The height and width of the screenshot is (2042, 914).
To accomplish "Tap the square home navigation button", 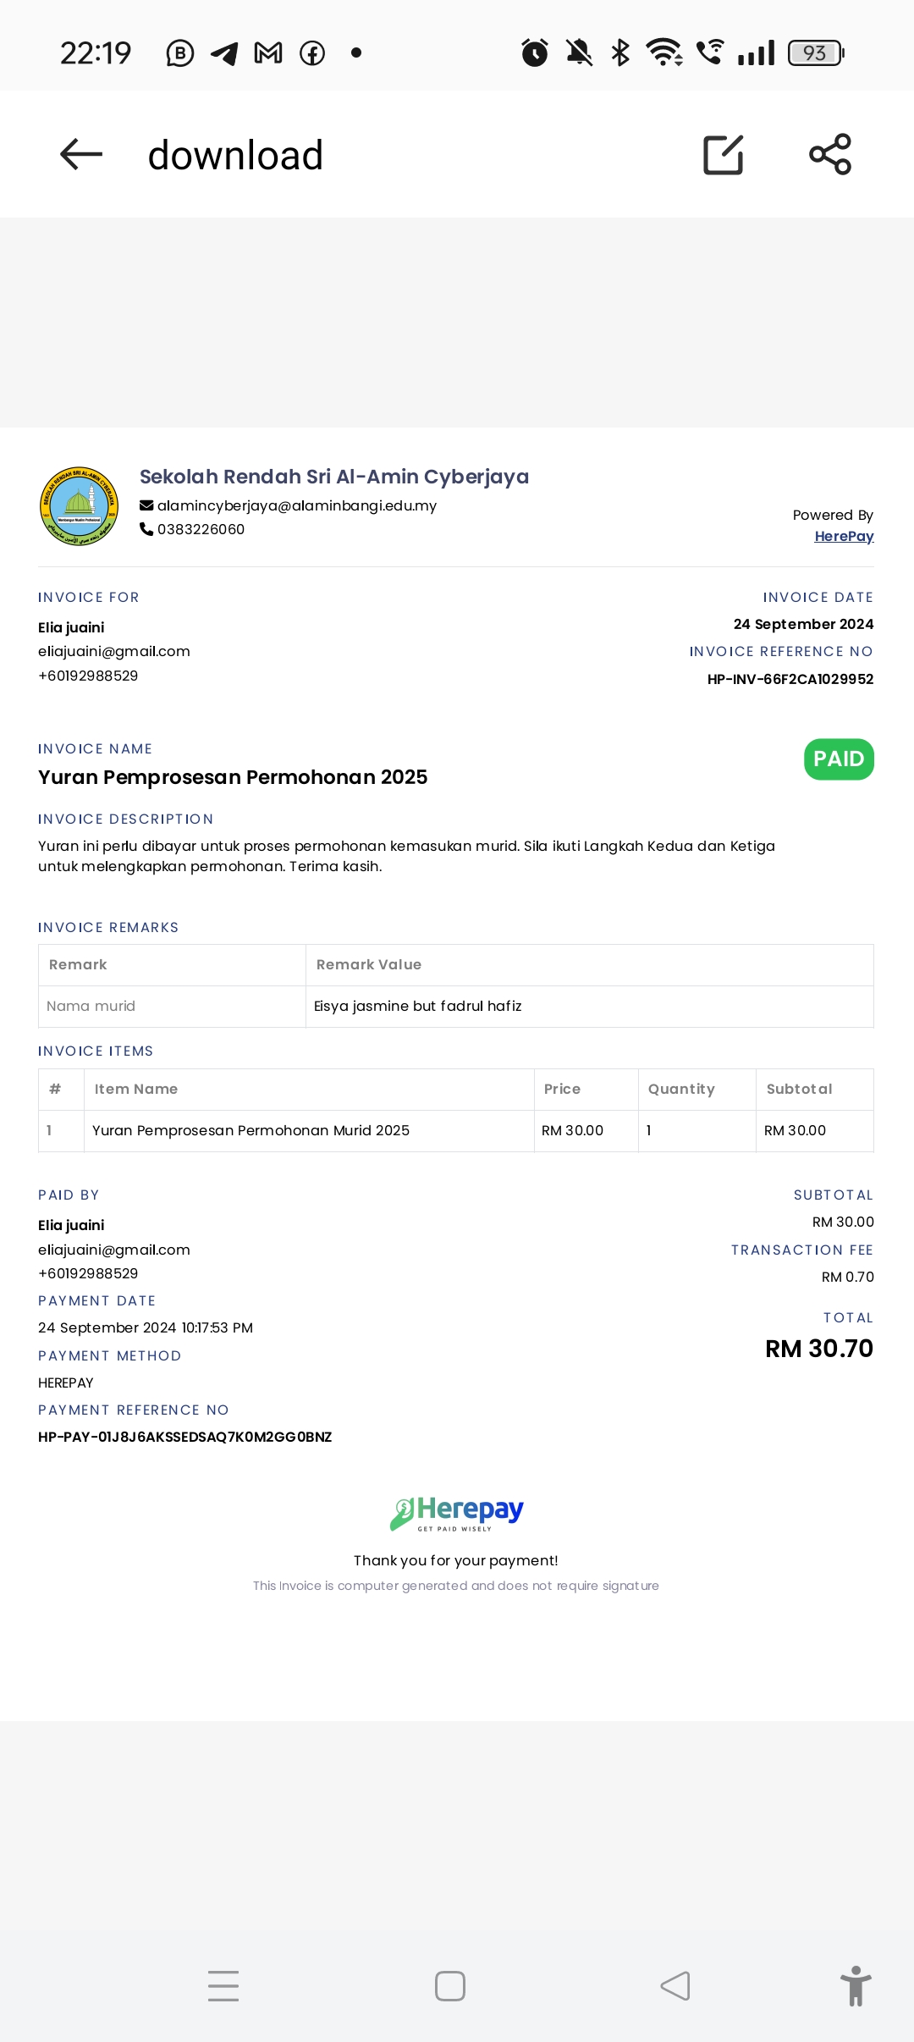I will 450,1985.
